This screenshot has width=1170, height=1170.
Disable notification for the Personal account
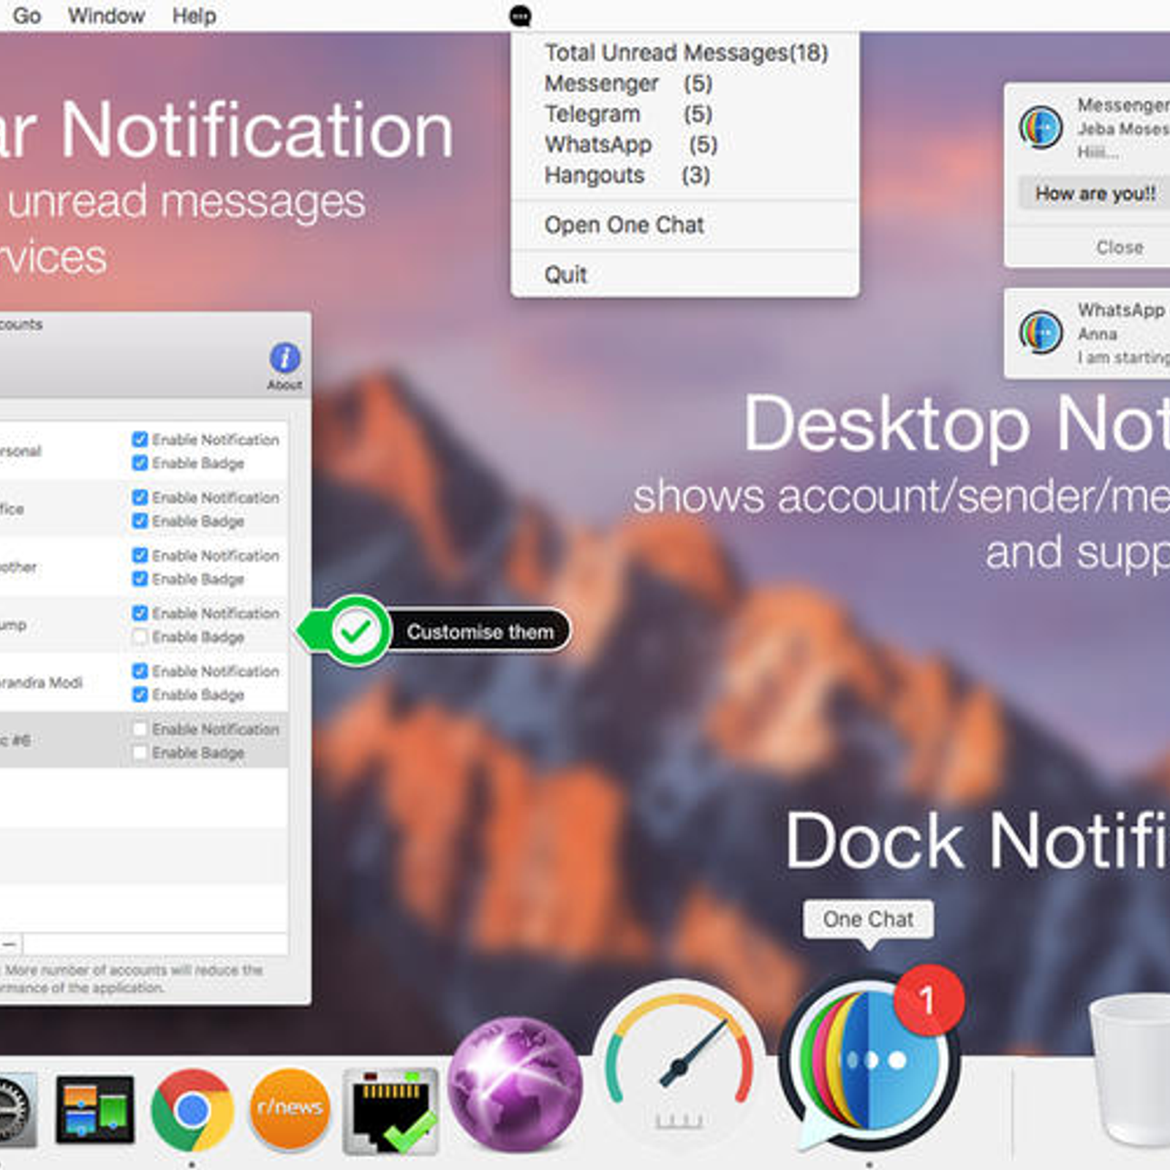[x=140, y=439]
